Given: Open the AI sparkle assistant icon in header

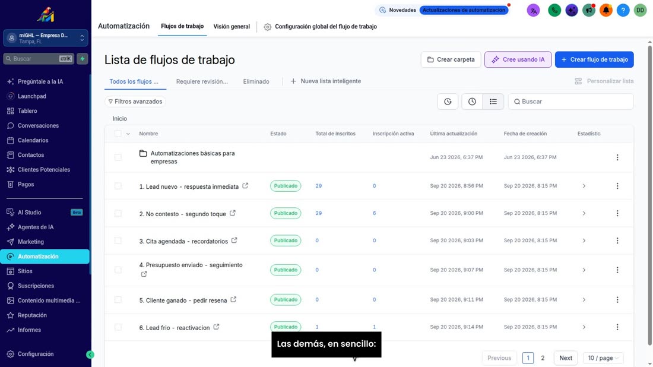Looking at the screenshot, I should tap(571, 10).
